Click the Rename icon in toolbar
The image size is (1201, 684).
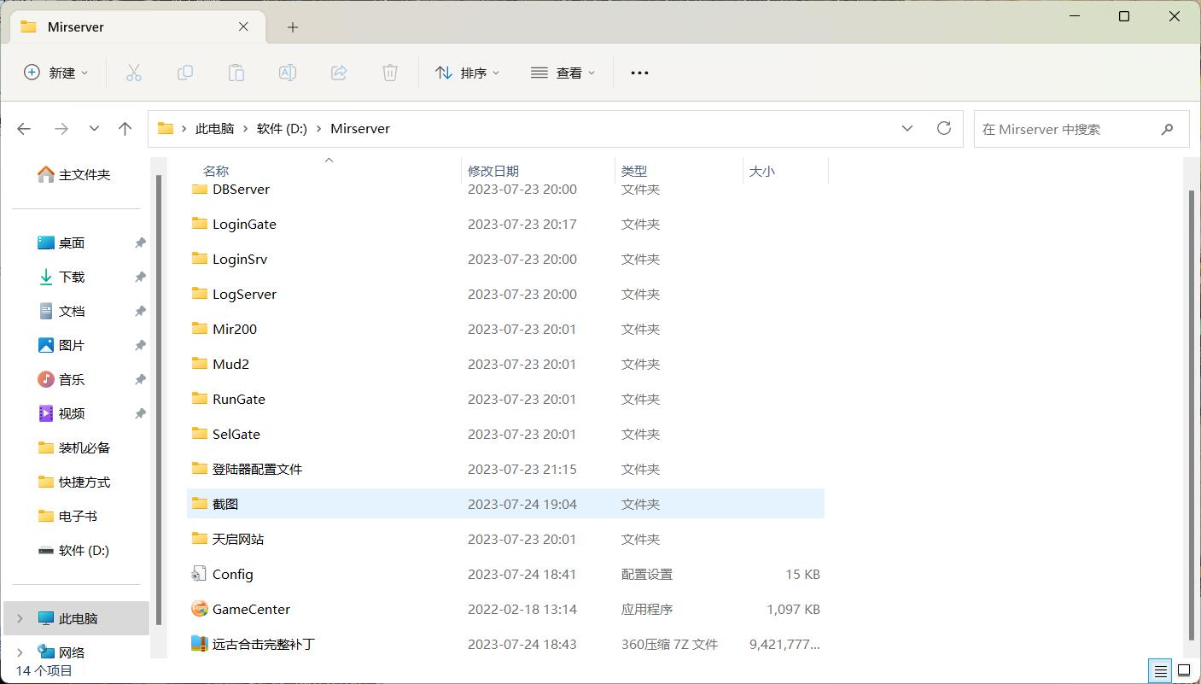coord(288,73)
